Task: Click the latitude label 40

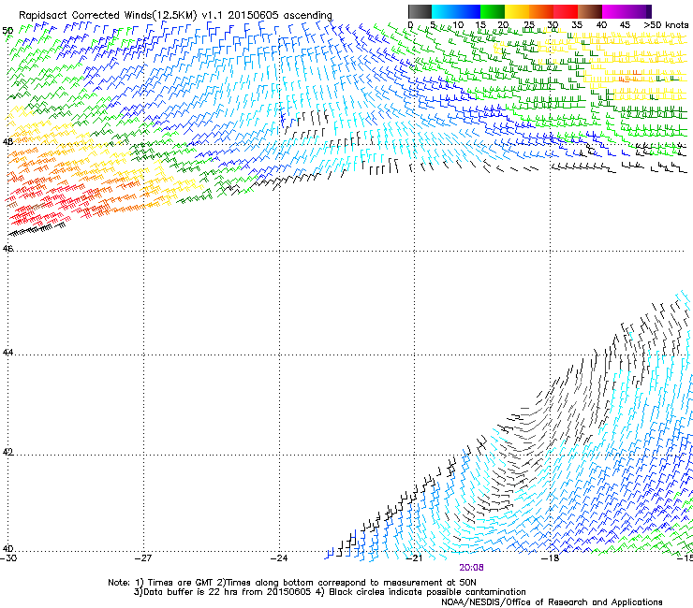Action: pyautogui.click(x=7, y=549)
